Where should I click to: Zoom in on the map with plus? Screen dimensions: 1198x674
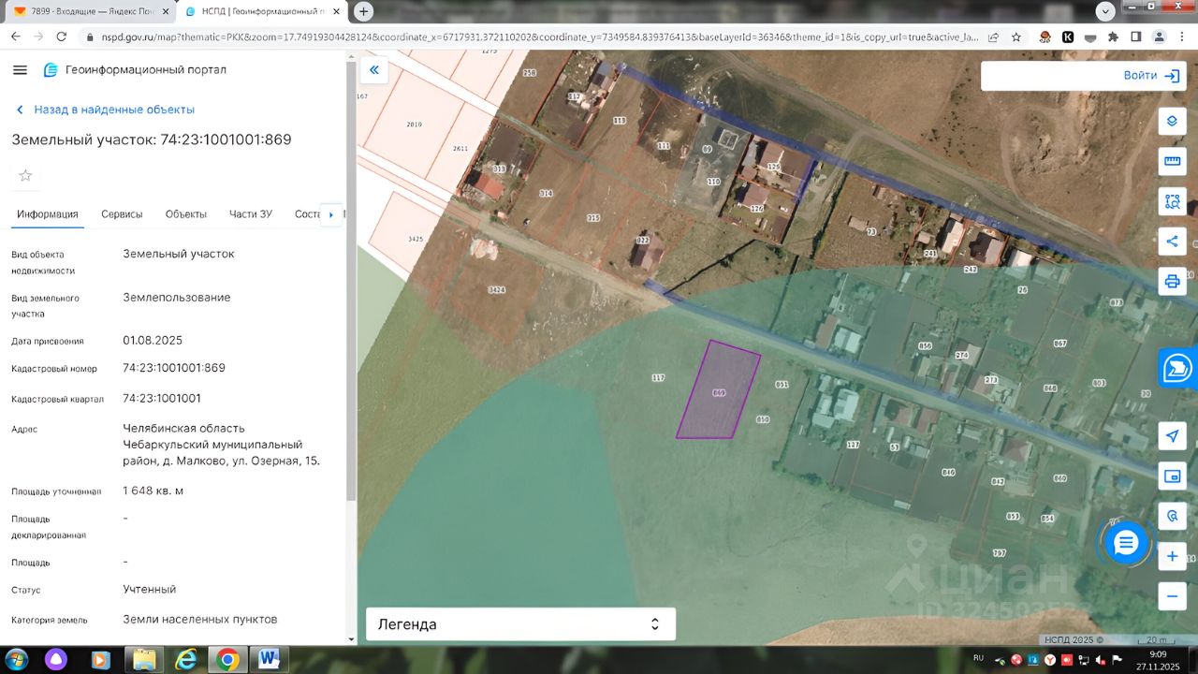click(1172, 556)
